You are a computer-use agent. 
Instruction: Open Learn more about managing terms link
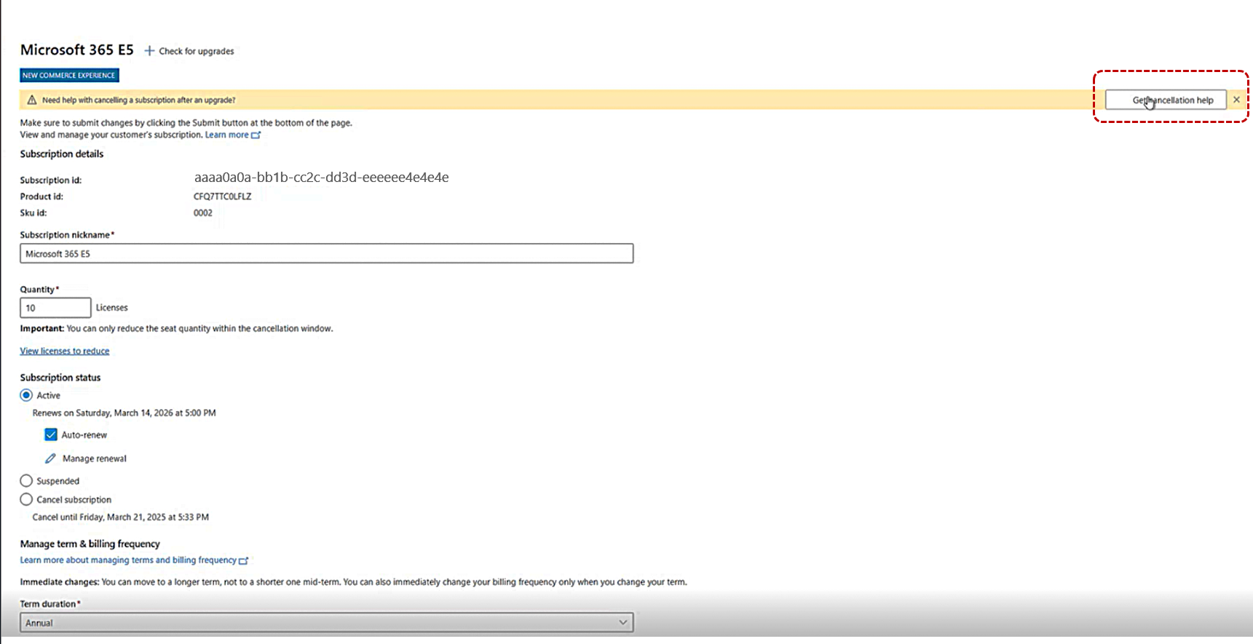[x=128, y=560]
